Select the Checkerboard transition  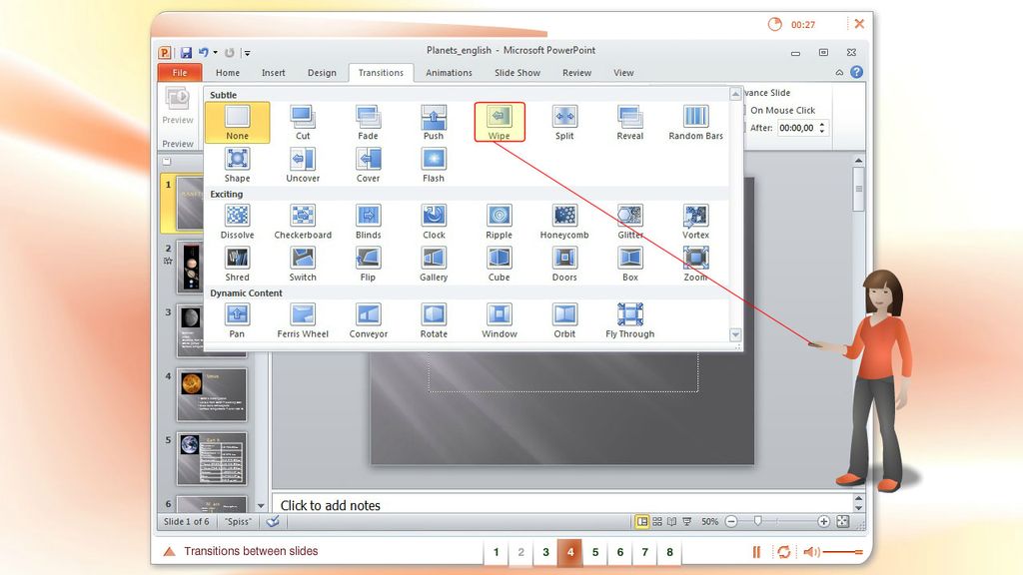303,222
